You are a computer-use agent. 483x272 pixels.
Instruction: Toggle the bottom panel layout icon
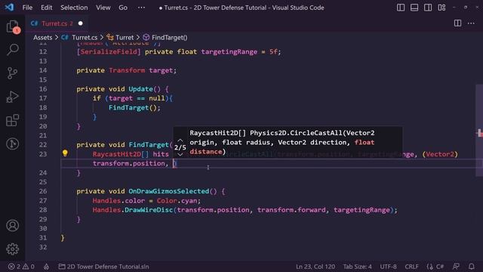[414, 8]
